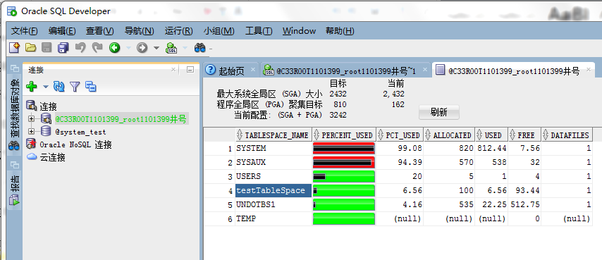Open the dropdown next to the SQL Worksheet icon
The image size is (602, 260).
click(185, 48)
